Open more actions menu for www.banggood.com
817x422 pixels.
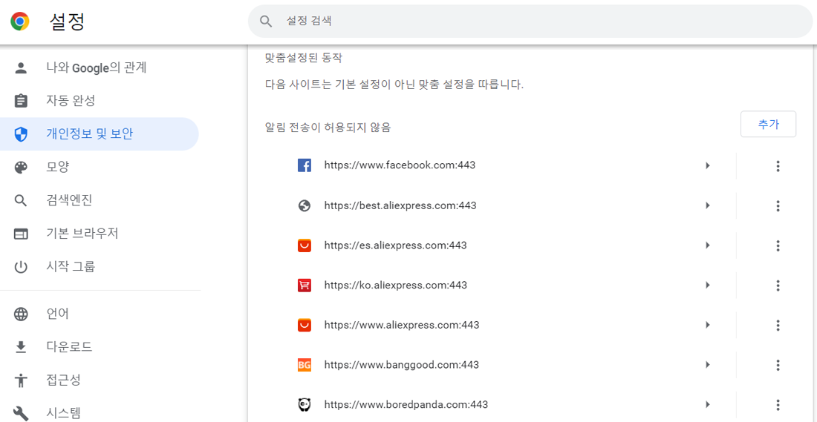778,365
